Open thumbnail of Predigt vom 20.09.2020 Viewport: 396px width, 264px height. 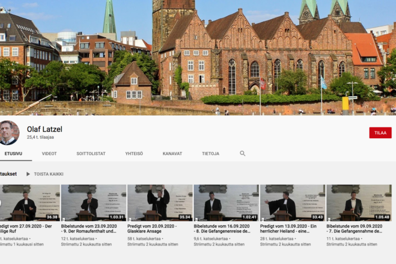point(160,203)
